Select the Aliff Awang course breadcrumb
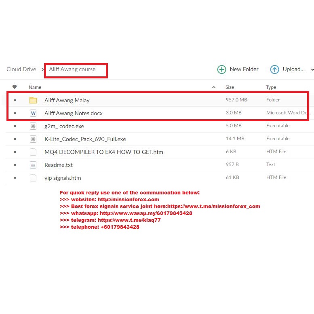The width and height of the screenshot is (314, 314). pyautogui.click(x=72, y=69)
